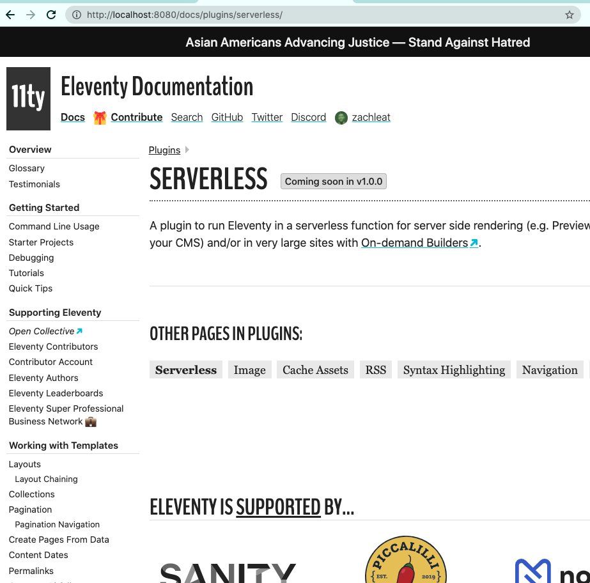Open Pagination Navigation sub-item
The width and height of the screenshot is (590, 583).
pos(57,525)
